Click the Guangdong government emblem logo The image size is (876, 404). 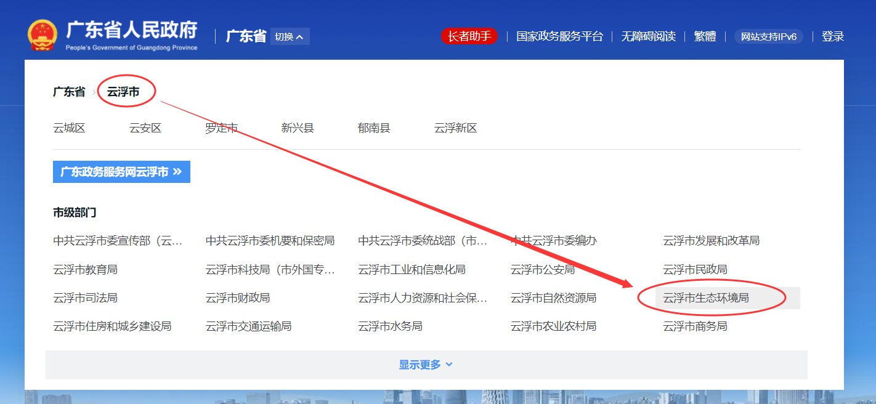(x=42, y=36)
